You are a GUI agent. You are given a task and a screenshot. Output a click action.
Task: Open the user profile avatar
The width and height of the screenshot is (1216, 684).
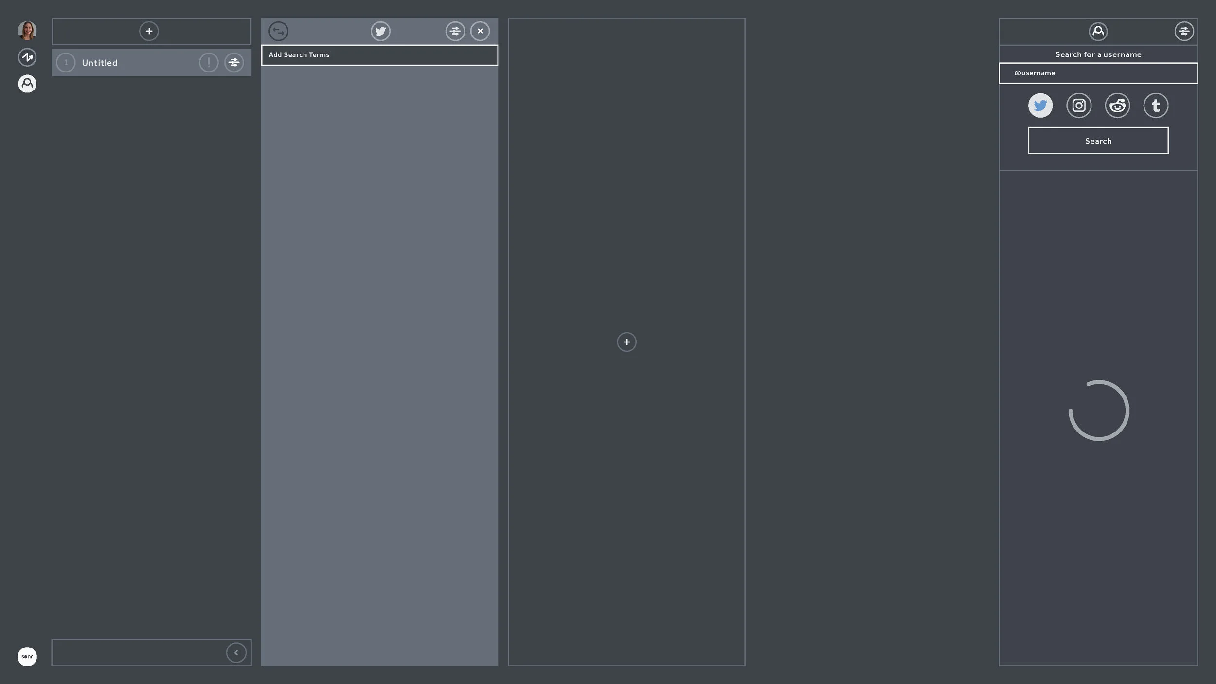(x=27, y=31)
